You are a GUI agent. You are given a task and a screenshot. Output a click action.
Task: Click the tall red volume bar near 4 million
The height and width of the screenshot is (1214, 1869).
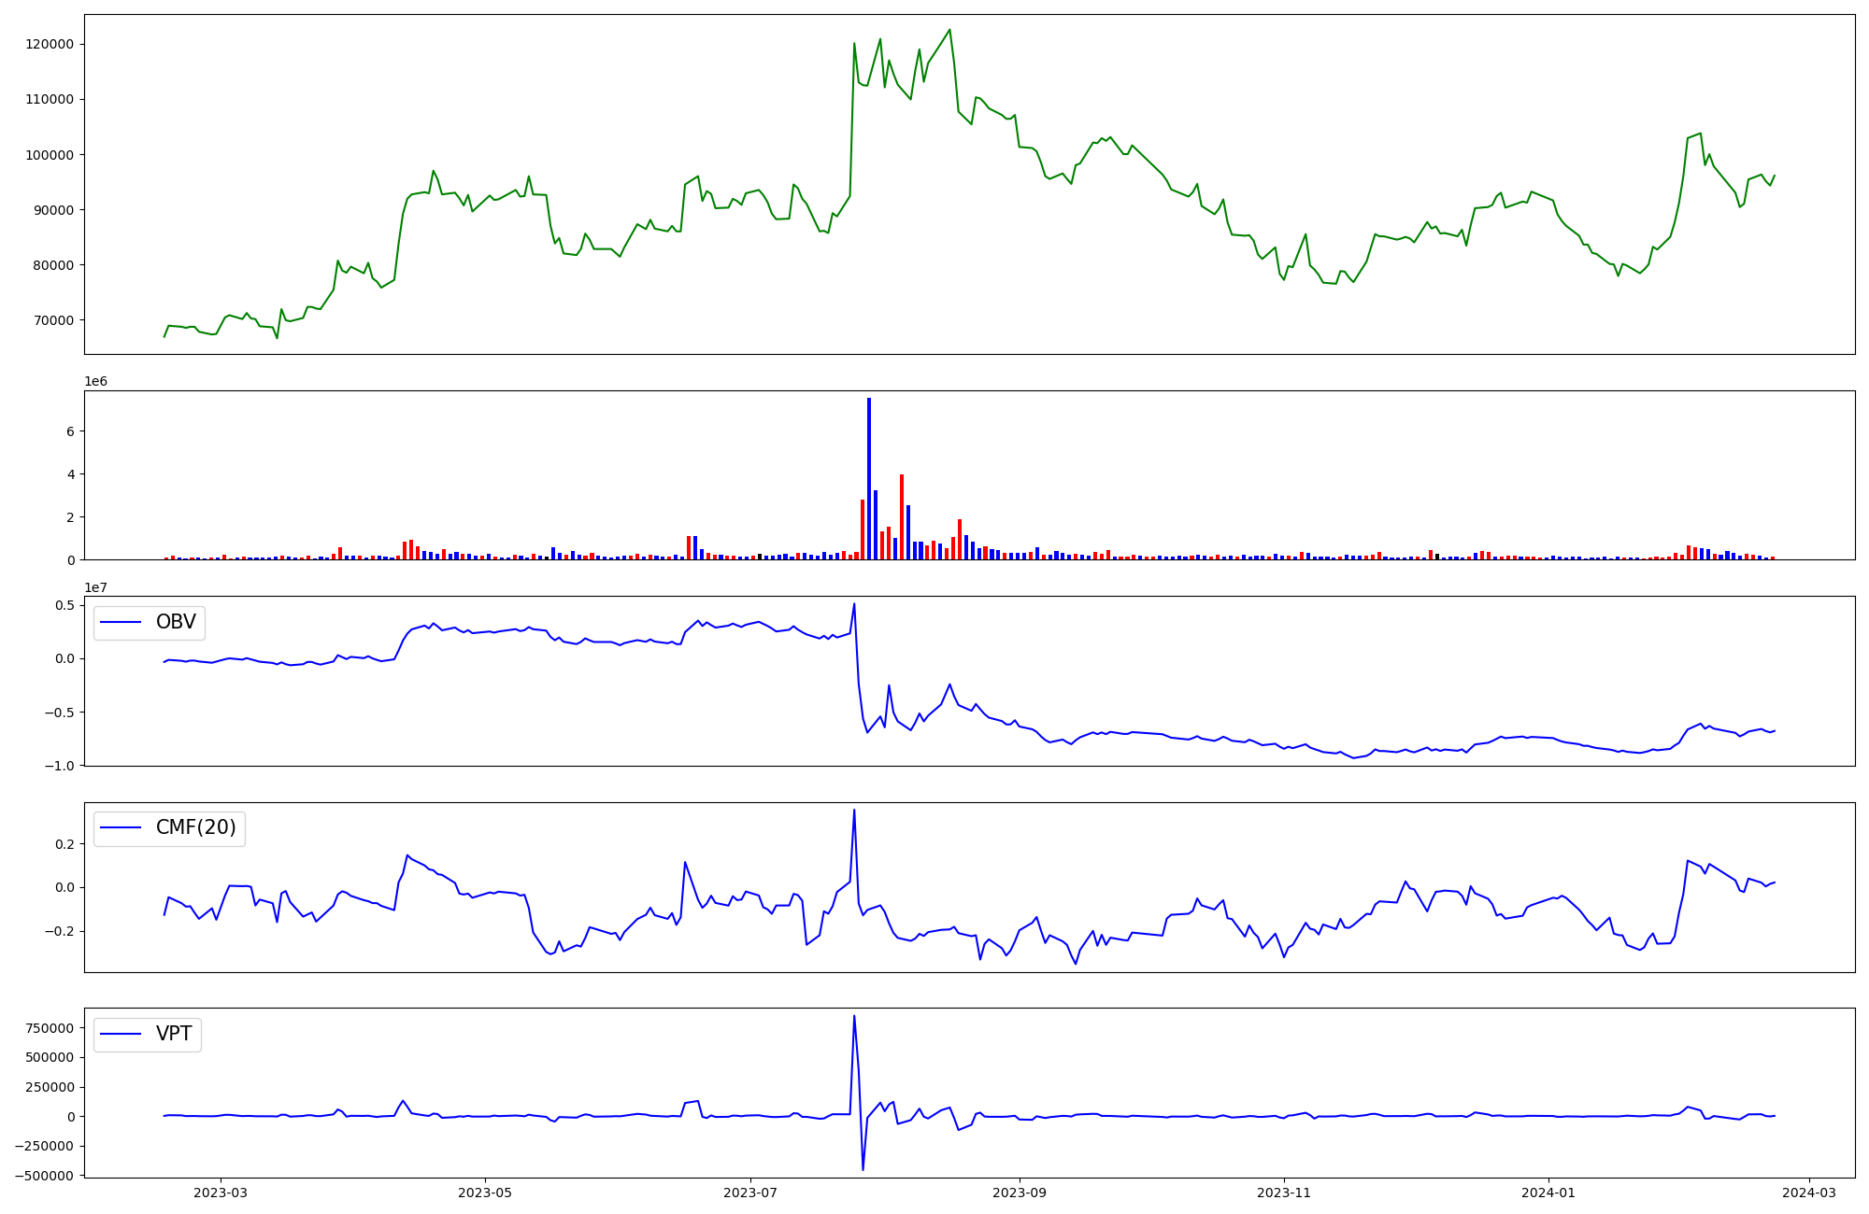[902, 516]
